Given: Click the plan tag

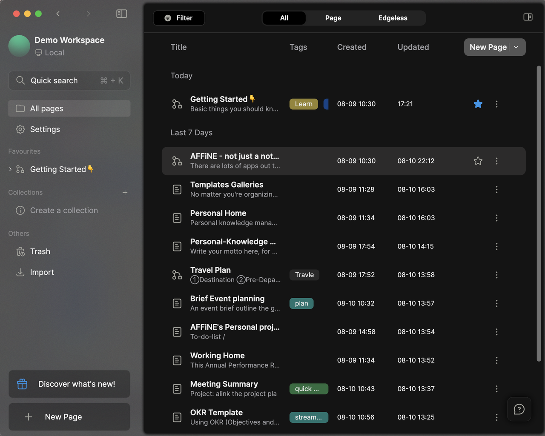Looking at the screenshot, I should tap(301, 303).
